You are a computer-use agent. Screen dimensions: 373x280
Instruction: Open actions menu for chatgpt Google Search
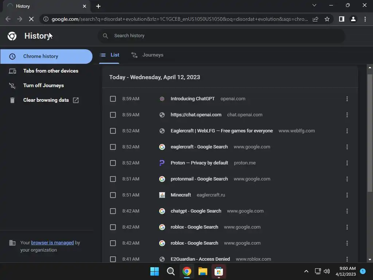347,211
